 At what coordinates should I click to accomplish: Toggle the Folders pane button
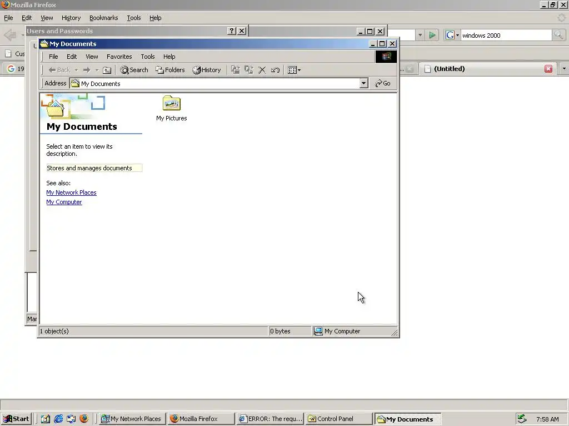pyautogui.click(x=170, y=70)
